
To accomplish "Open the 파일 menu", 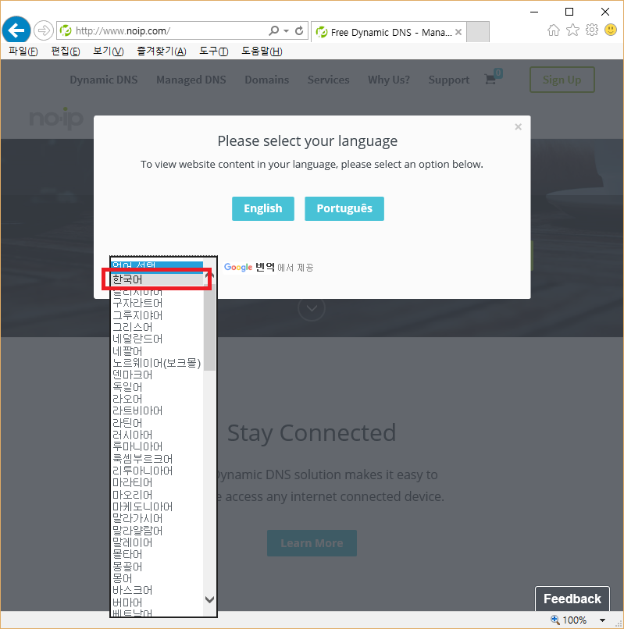I will click(23, 52).
